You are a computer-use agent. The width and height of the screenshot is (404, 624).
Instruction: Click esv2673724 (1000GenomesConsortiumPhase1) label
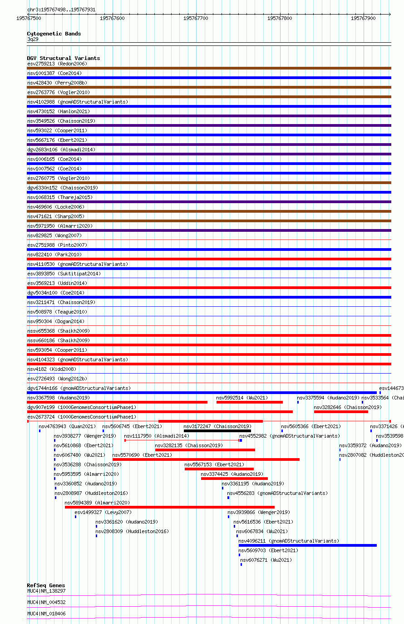tap(82, 417)
